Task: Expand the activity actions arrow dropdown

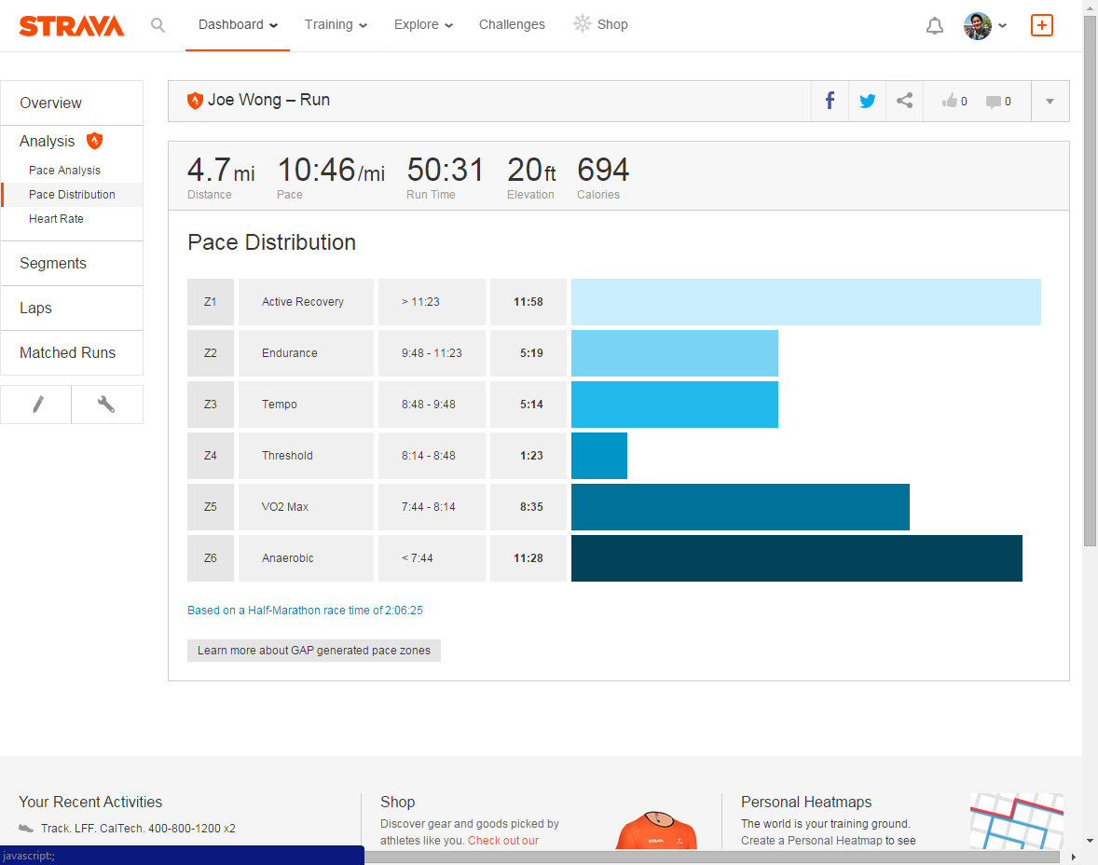Action: tap(1050, 101)
